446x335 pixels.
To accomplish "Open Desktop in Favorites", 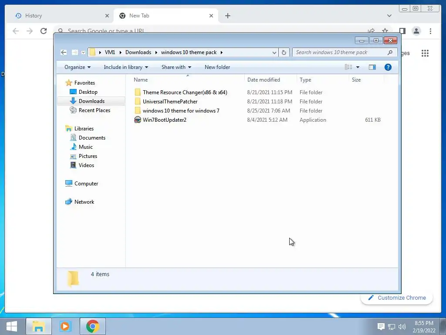I will point(88,92).
